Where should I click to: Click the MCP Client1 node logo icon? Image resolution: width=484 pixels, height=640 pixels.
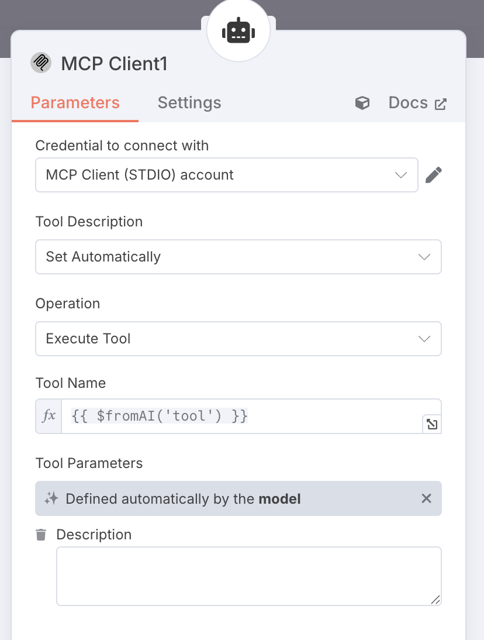tap(41, 63)
